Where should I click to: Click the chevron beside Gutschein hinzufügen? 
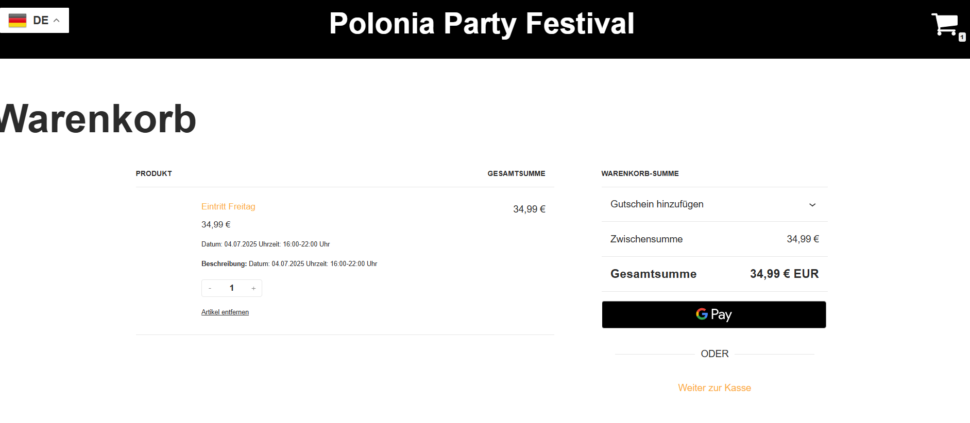pos(812,205)
